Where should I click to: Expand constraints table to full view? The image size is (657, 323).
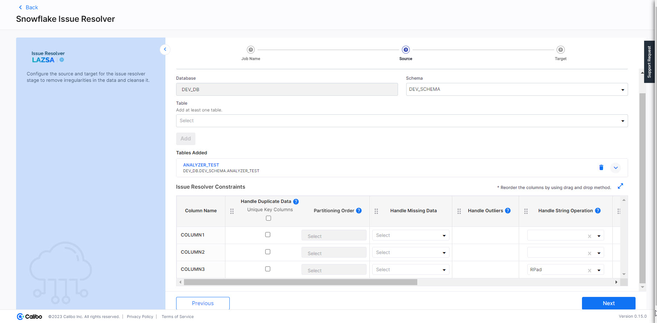click(621, 186)
